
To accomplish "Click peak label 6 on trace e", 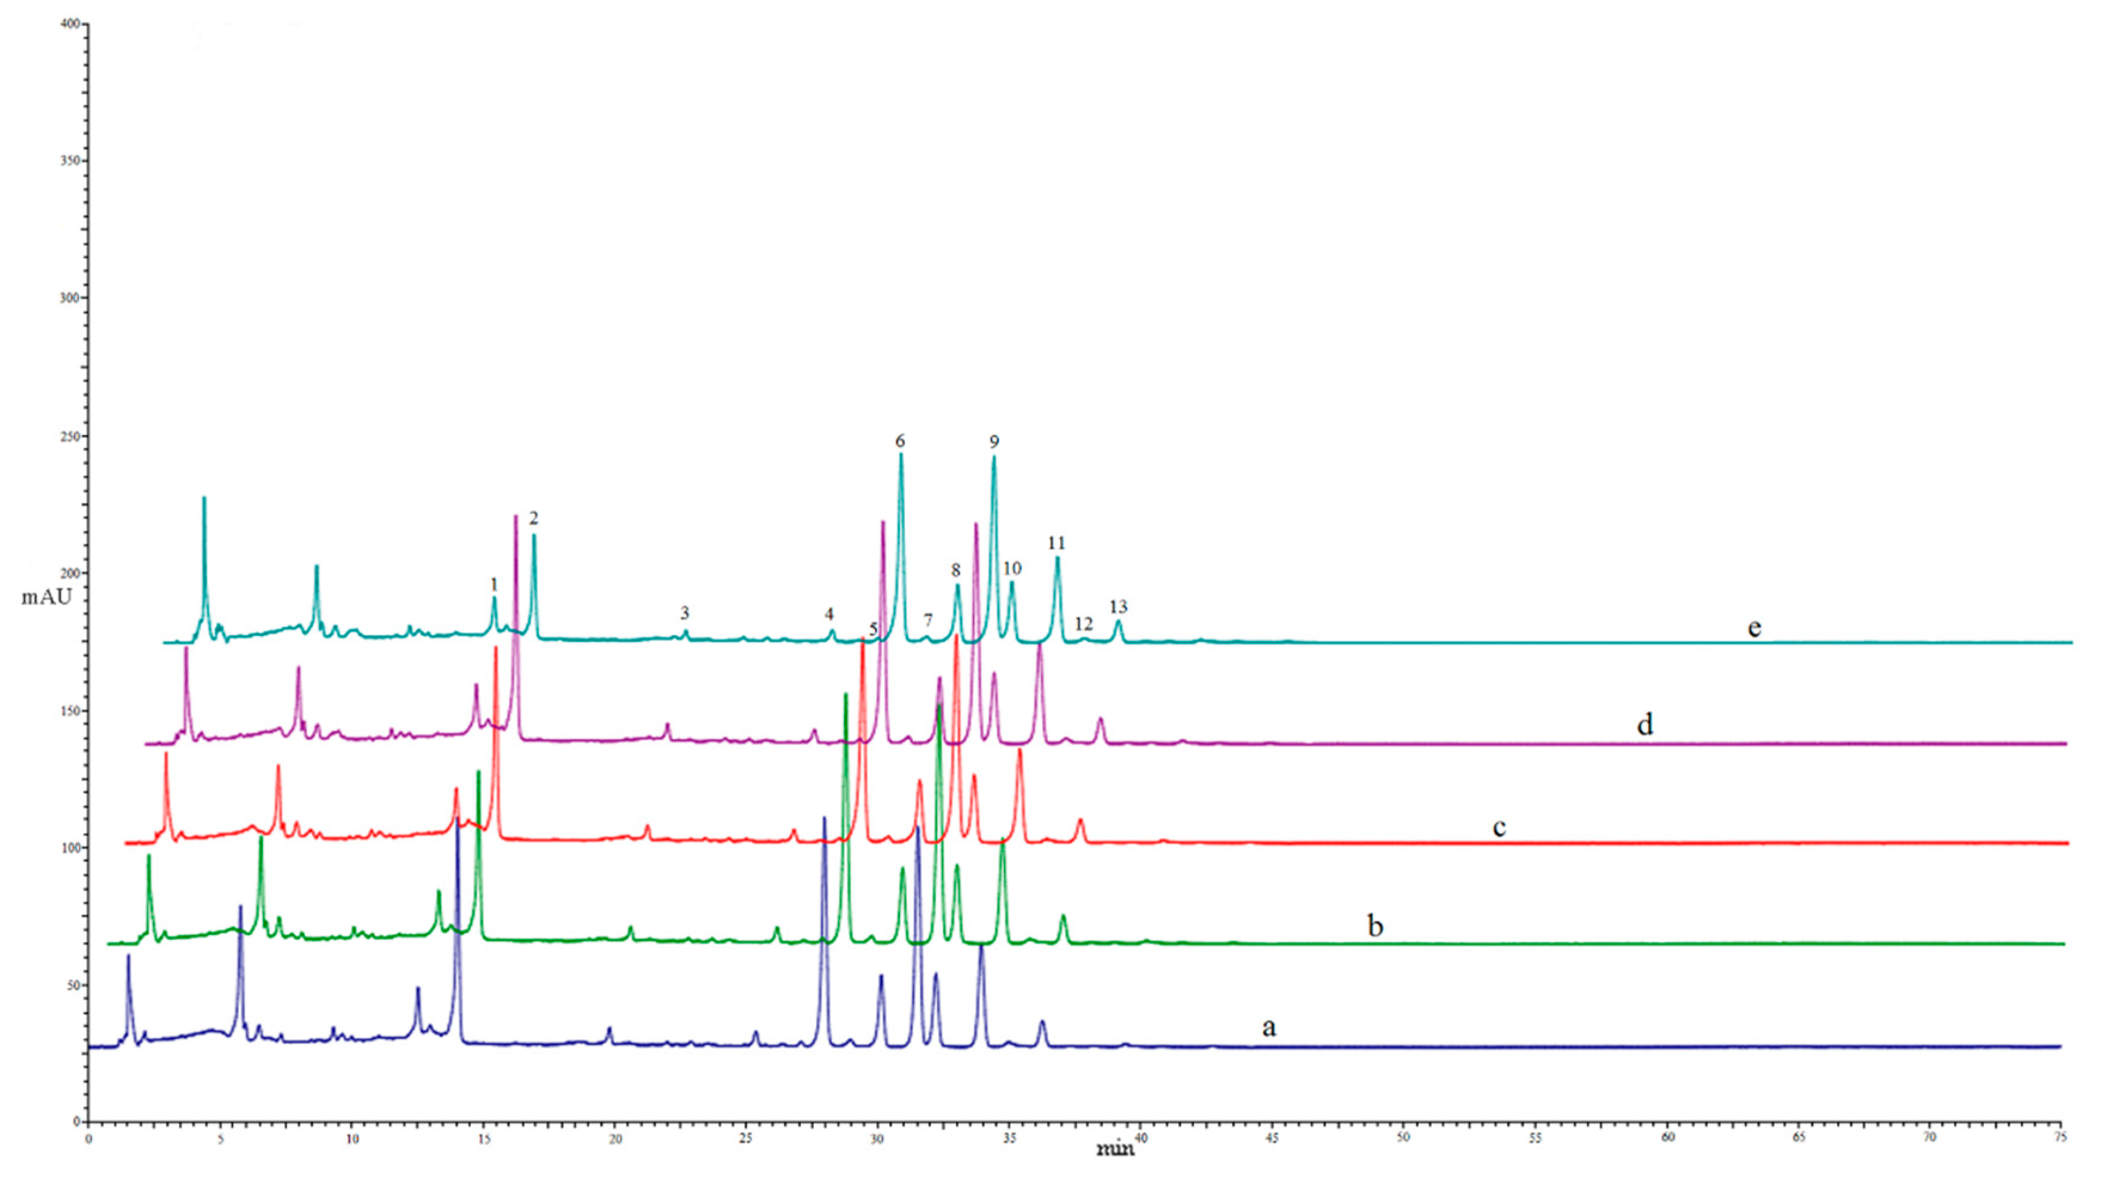I will click(900, 442).
